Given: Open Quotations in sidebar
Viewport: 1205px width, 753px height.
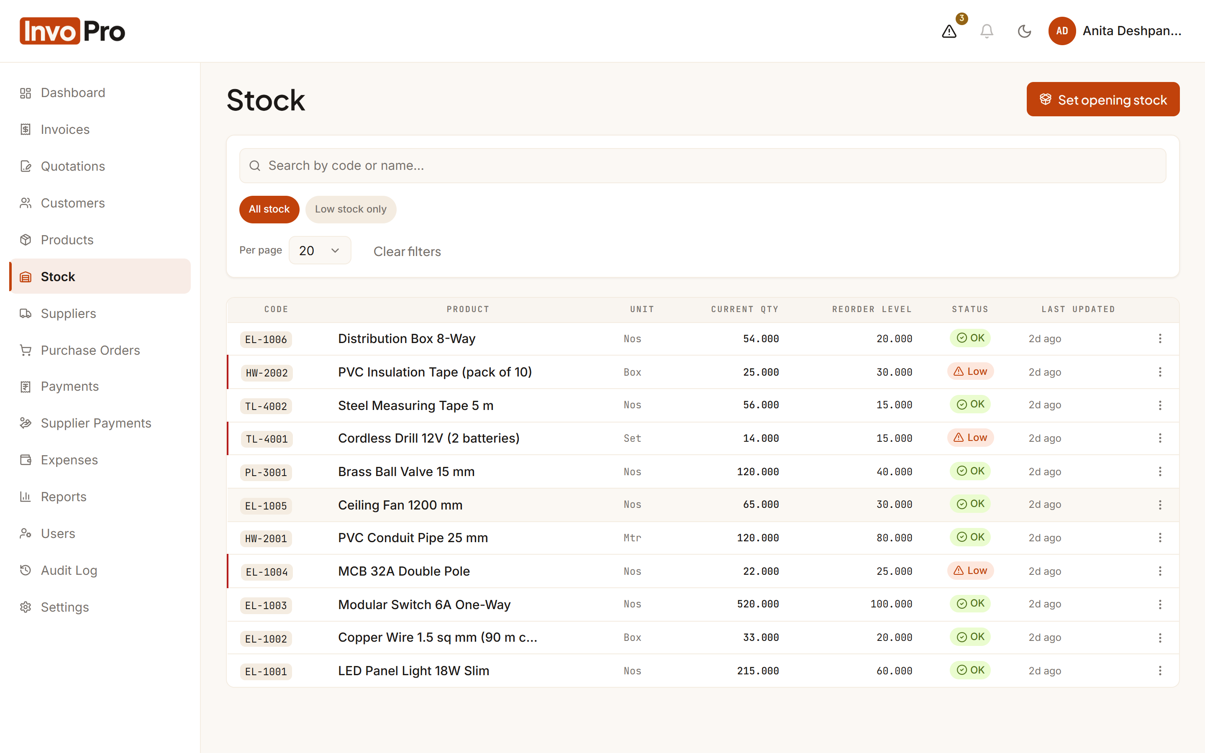Looking at the screenshot, I should [x=100, y=166].
